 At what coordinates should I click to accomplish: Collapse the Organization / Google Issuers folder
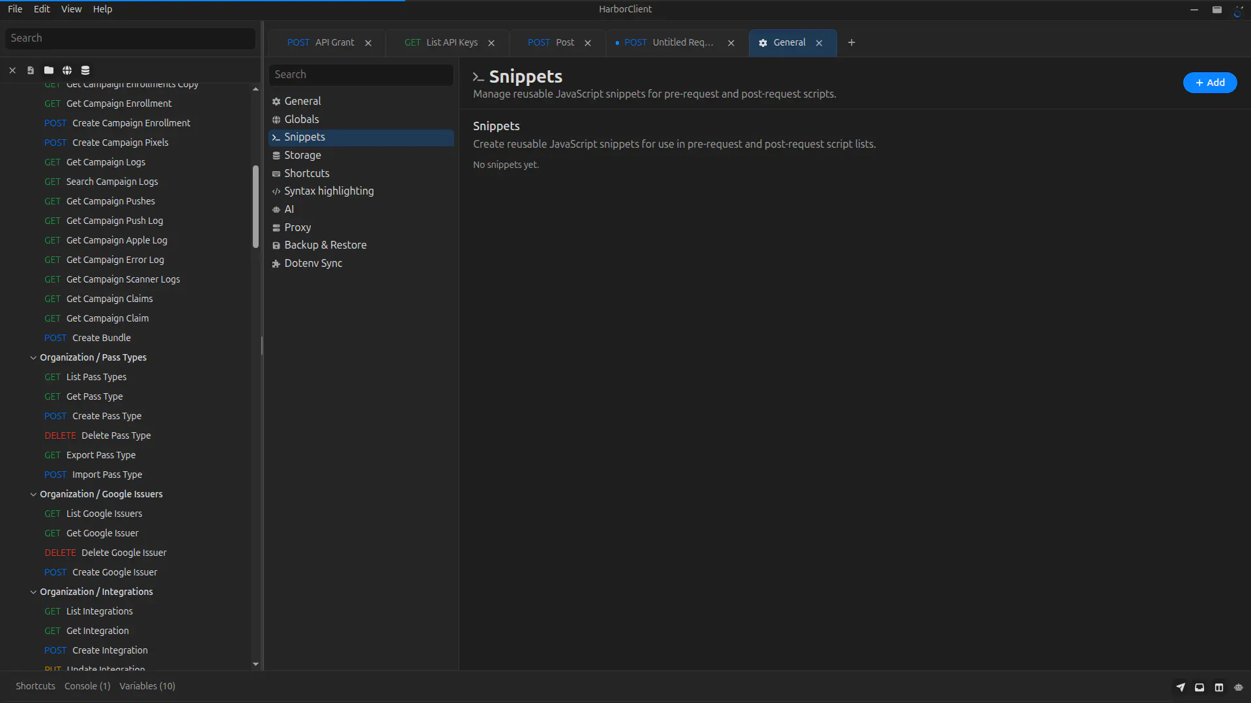33,494
